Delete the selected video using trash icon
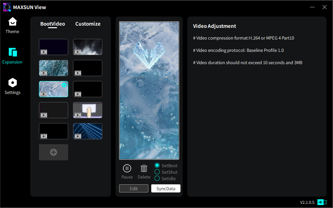This screenshot has width=333, height=208. (144, 172)
